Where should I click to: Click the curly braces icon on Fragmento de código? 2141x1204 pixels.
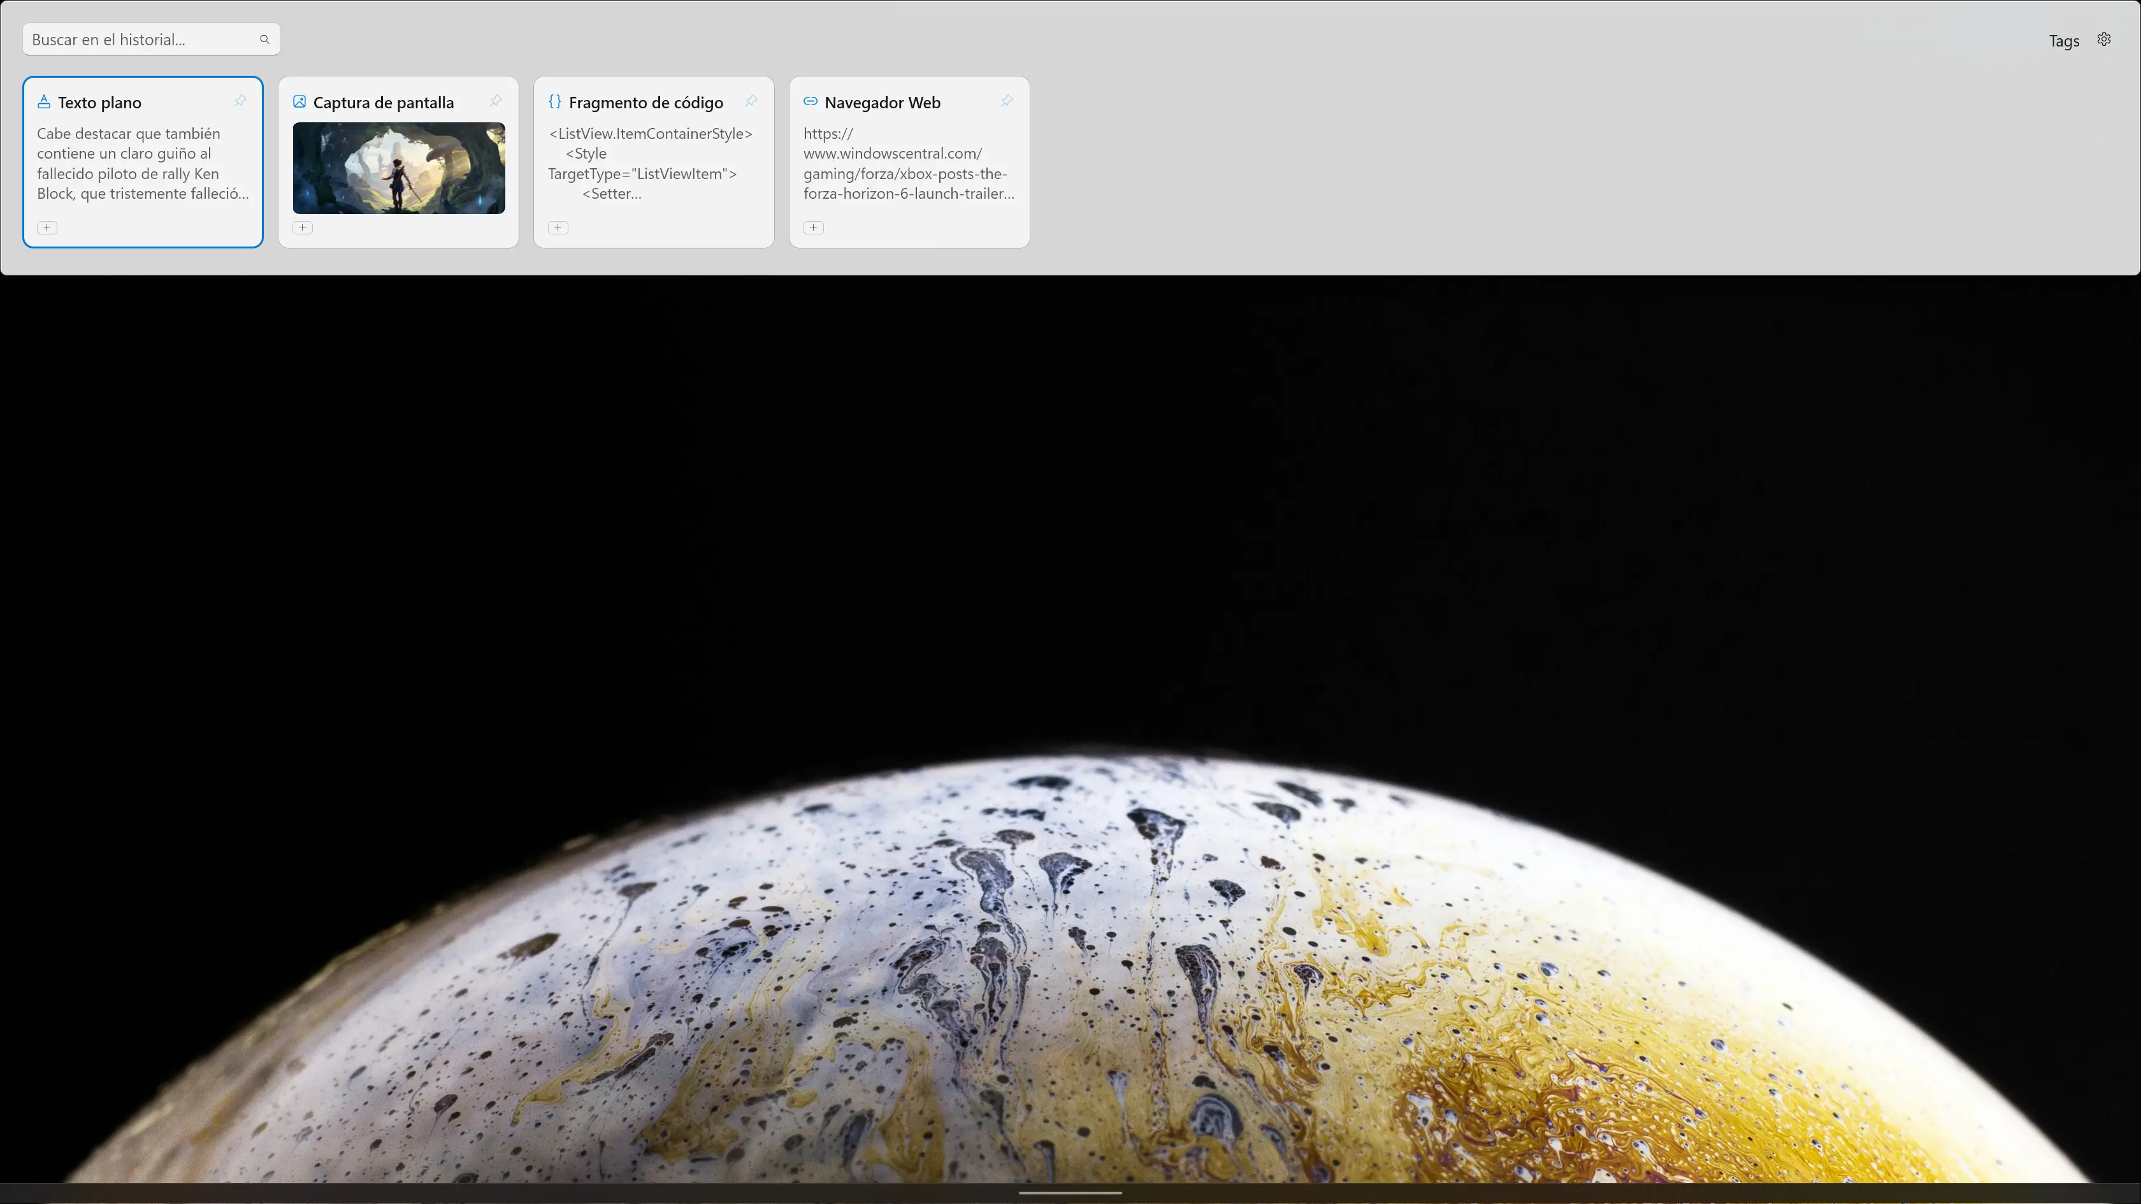coord(555,101)
